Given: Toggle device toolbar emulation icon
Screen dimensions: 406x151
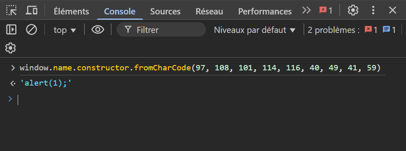Looking at the screenshot, I should [x=32, y=10].
